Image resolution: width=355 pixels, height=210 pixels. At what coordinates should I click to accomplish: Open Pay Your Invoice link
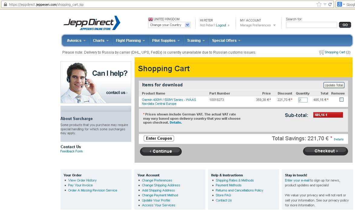[80, 185]
